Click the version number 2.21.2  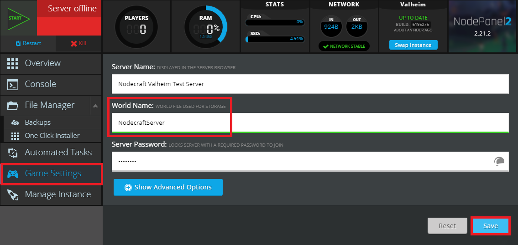[x=483, y=34]
